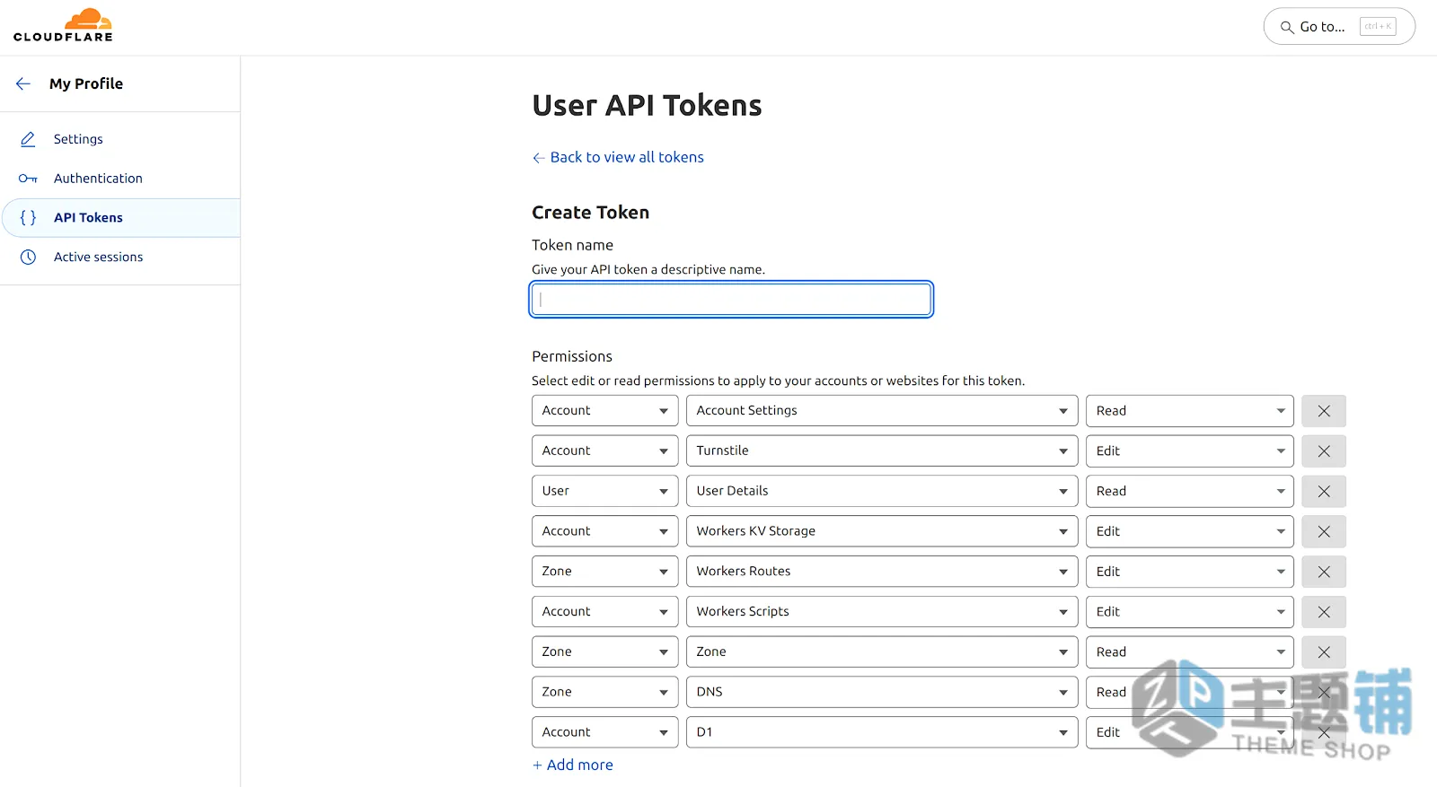Click the search magnifier in Go to box
This screenshot has width=1437, height=787.
pyautogui.click(x=1287, y=27)
